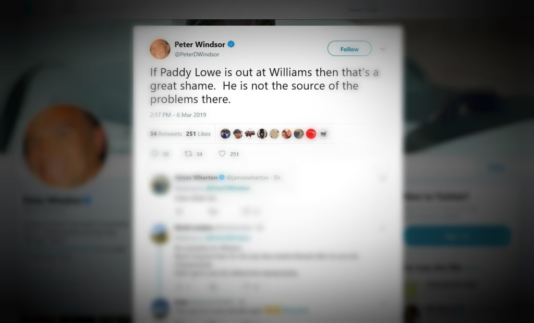The height and width of the screenshot is (323, 534).
Task: Click the last liker avatar in the row
Action: (323, 134)
